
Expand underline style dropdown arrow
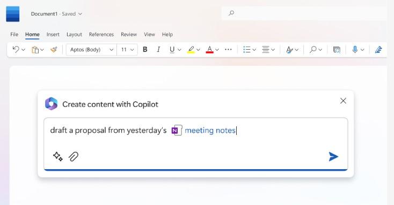pos(179,50)
